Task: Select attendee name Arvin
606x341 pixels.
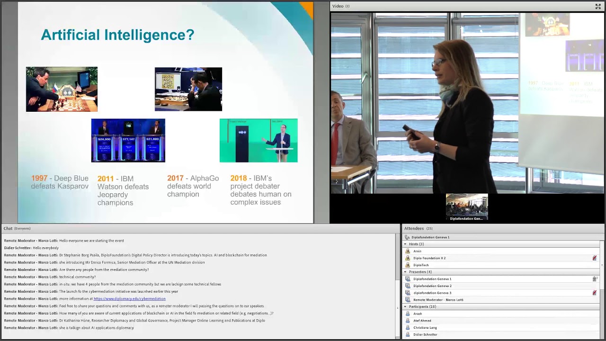Action: 417,251
